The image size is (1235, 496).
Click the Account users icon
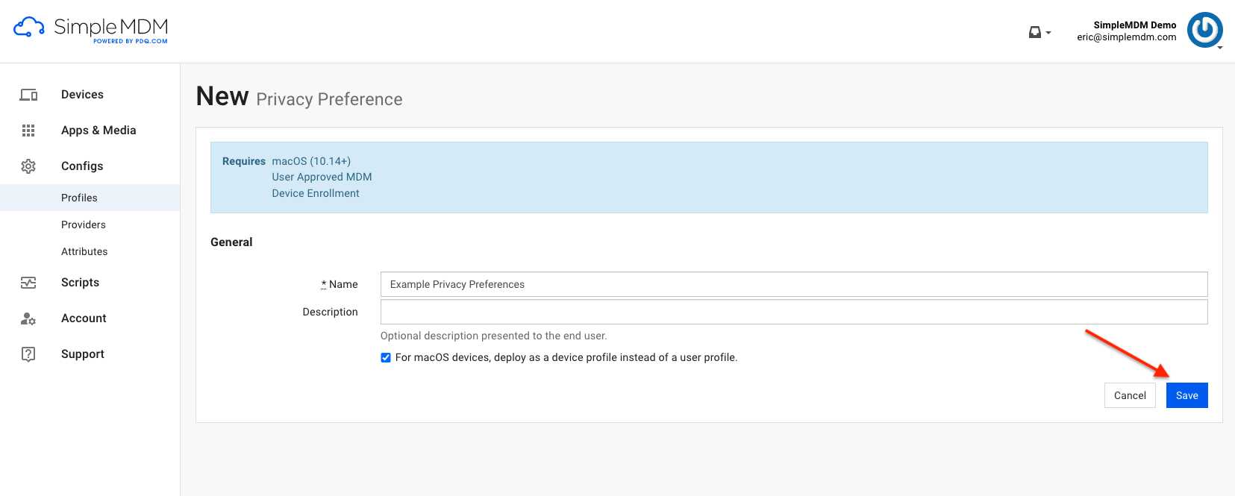(28, 318)
